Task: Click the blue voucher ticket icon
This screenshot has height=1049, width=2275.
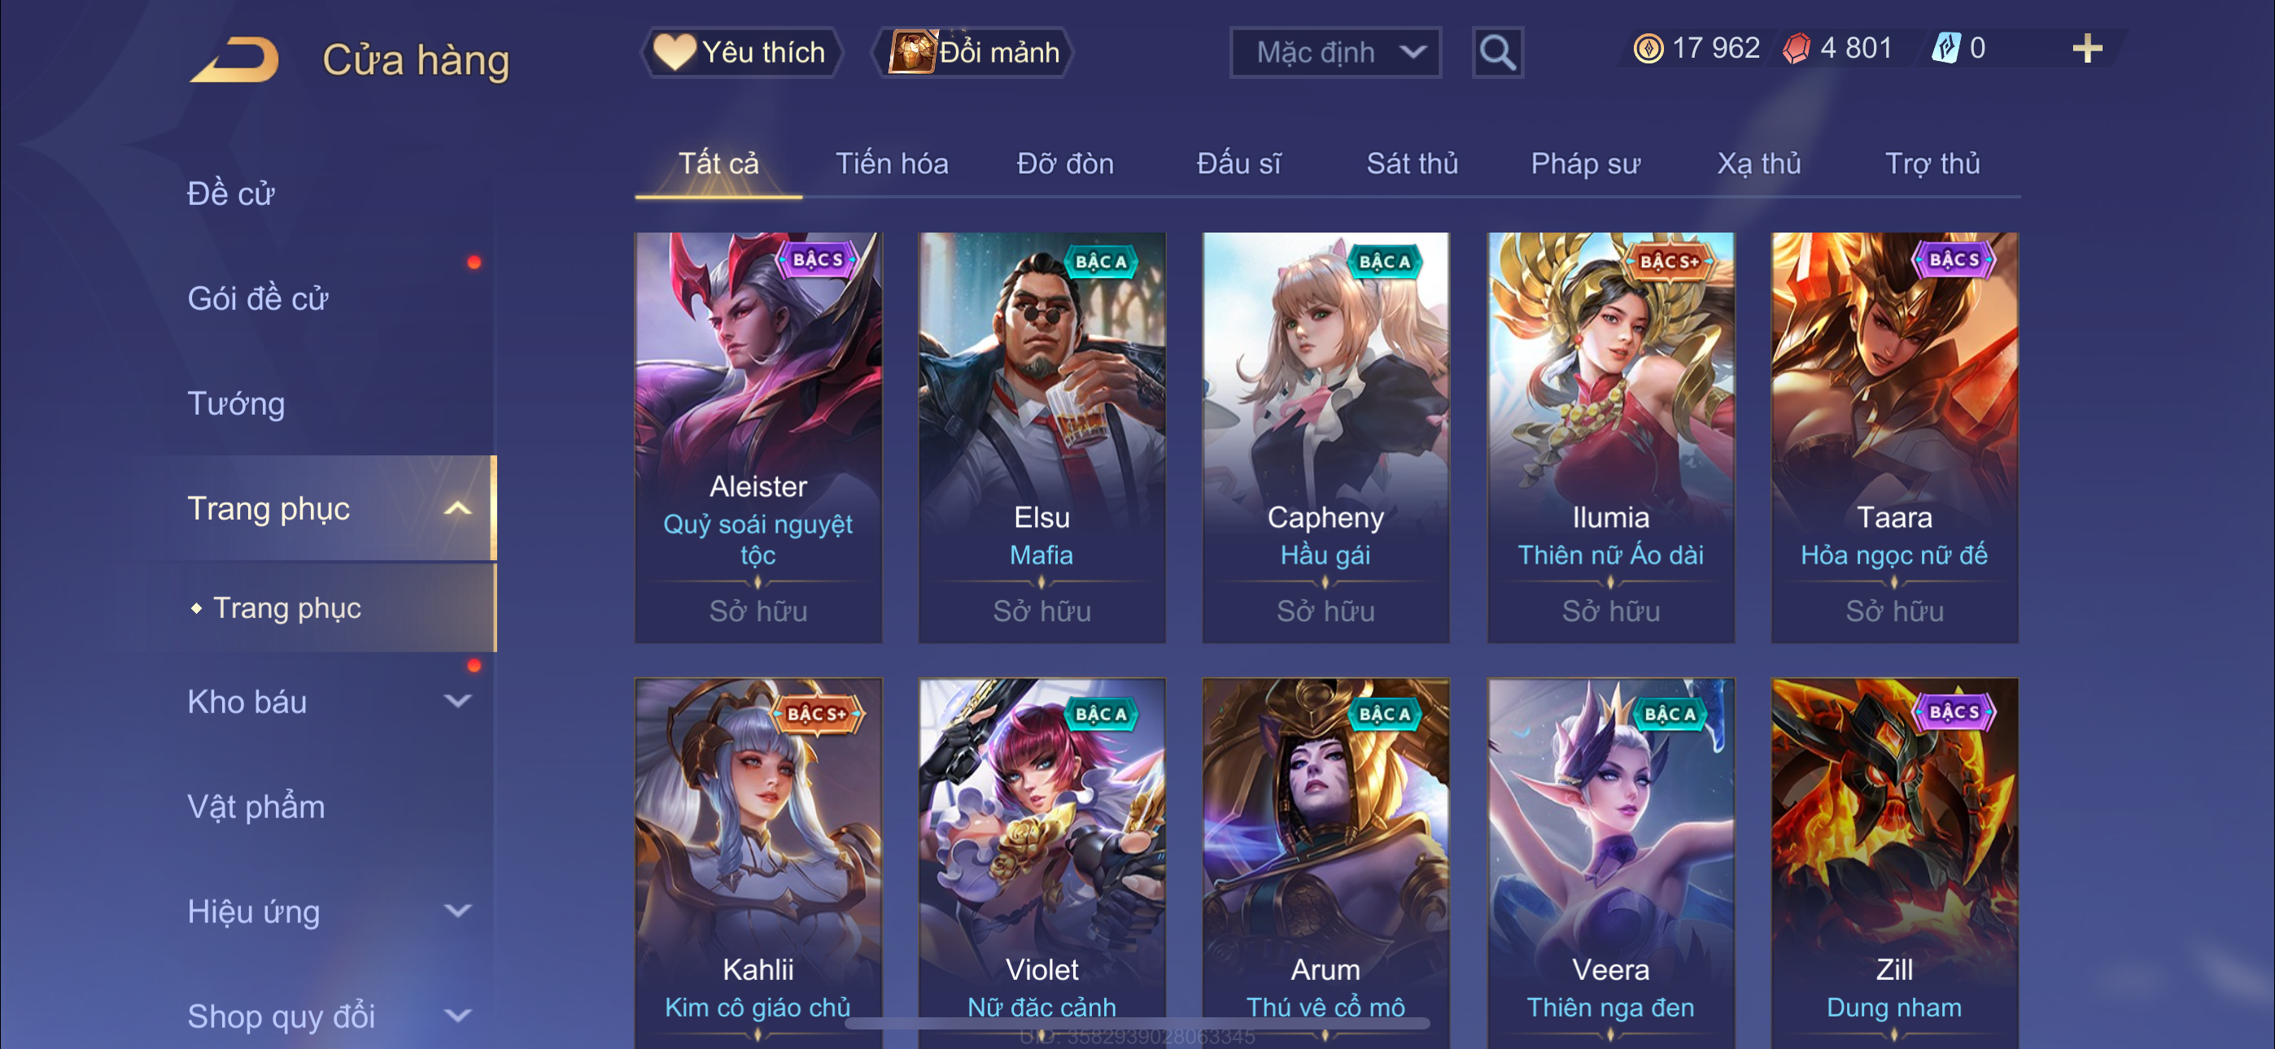Action: pyautogui.click(x=1945, y=49)
